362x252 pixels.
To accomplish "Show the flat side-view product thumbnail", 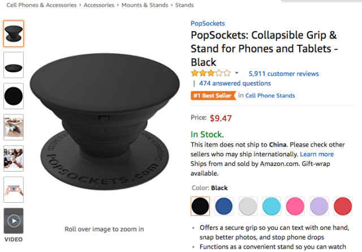I will [14, 65].
